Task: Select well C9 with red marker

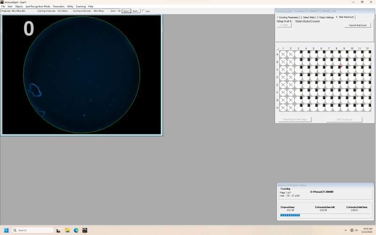Action: (344, 70)
